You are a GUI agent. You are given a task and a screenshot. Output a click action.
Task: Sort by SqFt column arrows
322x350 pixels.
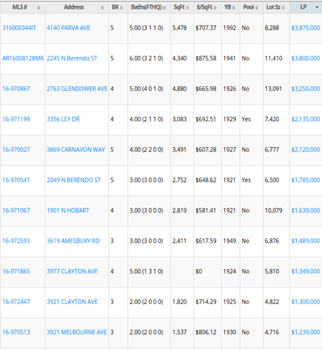pos(187,8)
